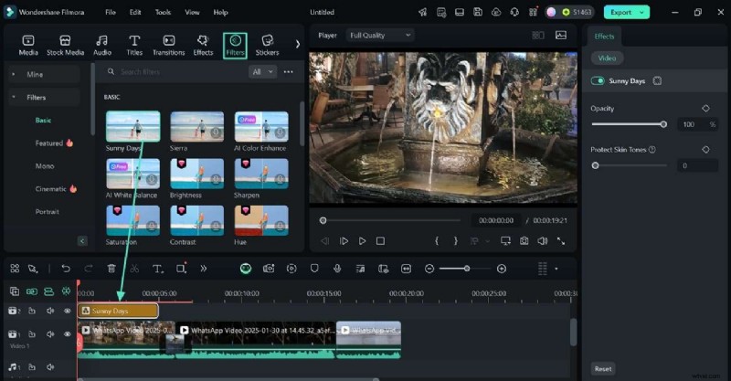The image size is (731, 381).
Task: Collapse the Filters tree section
Action: 14,97
